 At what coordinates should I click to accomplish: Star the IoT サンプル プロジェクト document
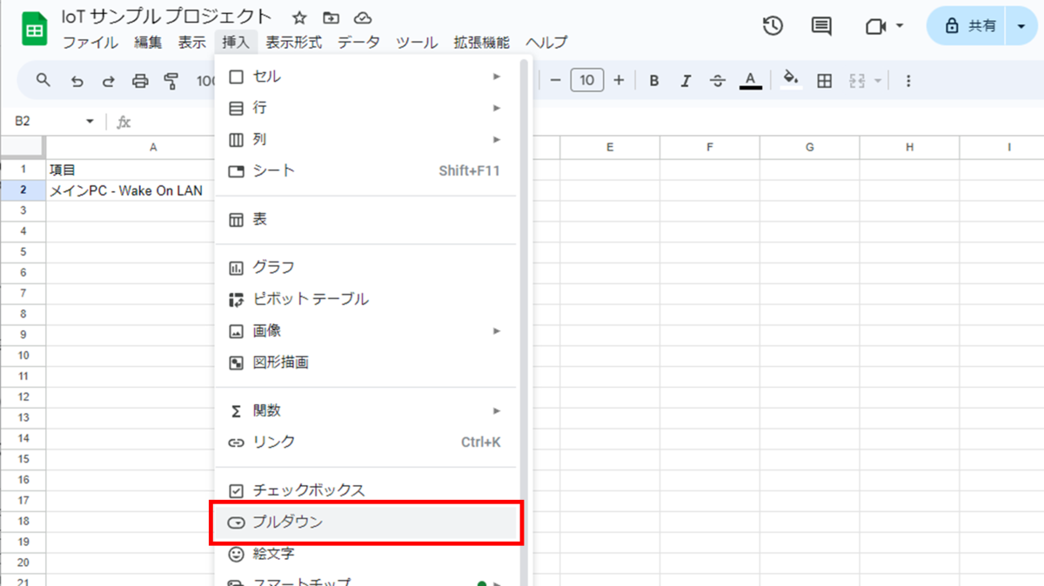click(299, 17)
